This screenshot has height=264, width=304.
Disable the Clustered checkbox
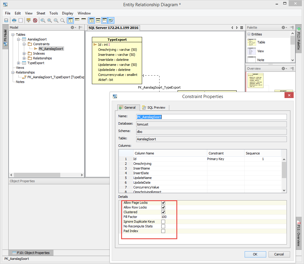[x=163, y=212]
